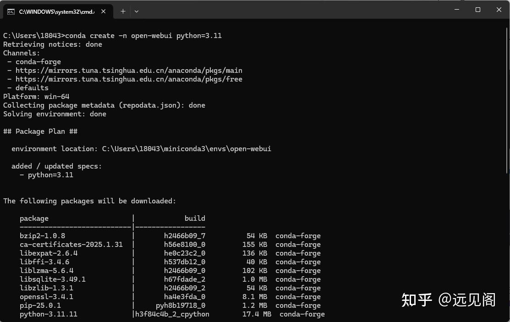This screenshot has height=322, width=510.
Task: Click the chevron next to the new tab button
Action: 137,11
